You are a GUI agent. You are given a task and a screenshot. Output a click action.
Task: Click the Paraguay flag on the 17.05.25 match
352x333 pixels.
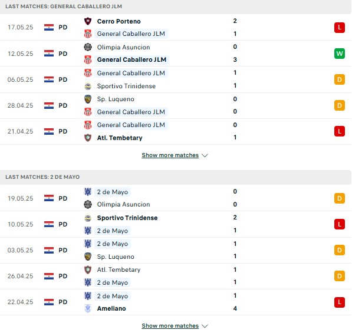point(49,27)
